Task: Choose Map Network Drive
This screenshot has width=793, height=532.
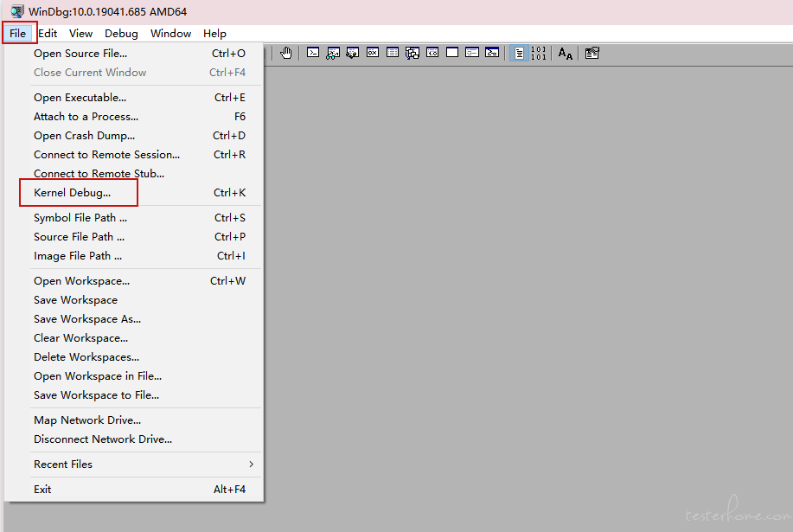Action: (x=134, y=420)
